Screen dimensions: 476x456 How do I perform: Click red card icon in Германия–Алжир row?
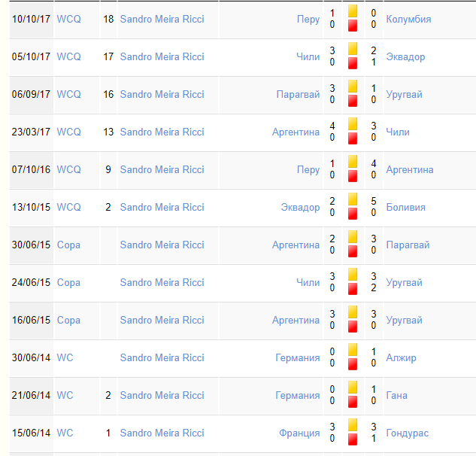[353, 364]
